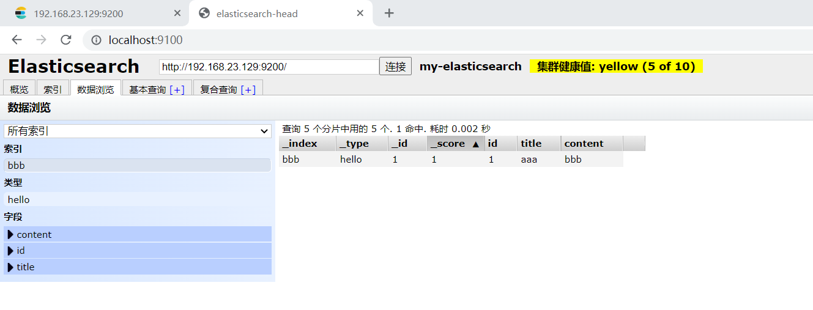
Task: Sort by the id column header
Action: pos(500,143)
